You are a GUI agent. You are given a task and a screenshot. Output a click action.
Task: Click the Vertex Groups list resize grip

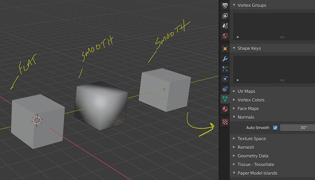282,37
